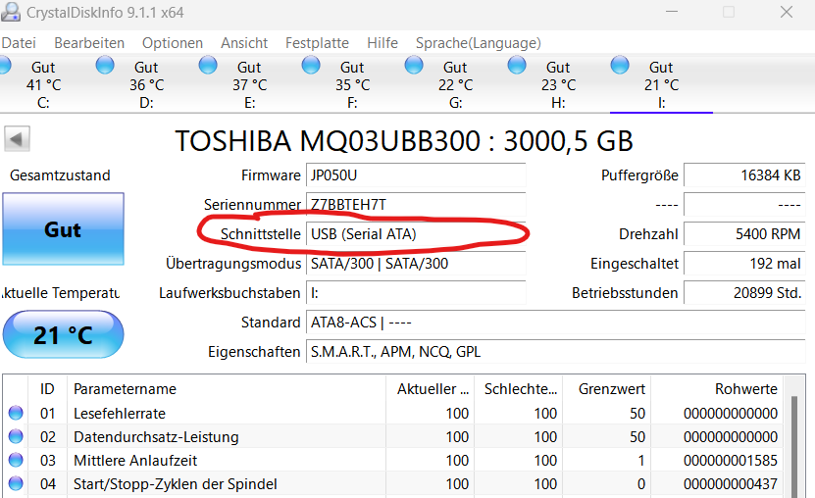Select the Lesefehlerrate parameter name
This screenshot has width=815, height=498.
coord(120,414)
